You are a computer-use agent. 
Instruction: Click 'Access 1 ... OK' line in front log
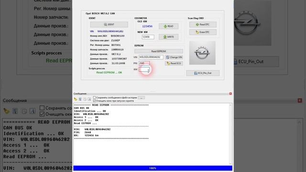pos(86,117)
